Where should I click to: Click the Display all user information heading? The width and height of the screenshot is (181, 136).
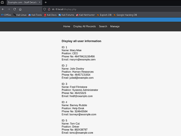[x=81, y=41]
